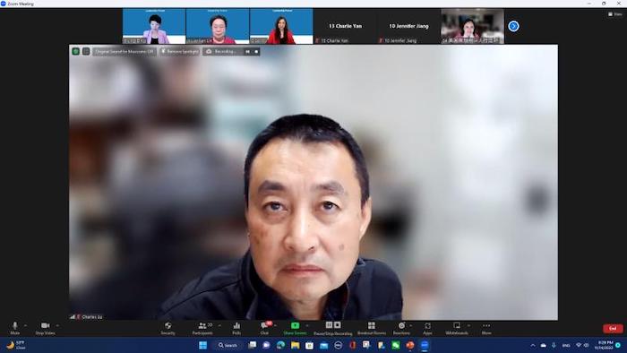Open the Whiteboards icon
This screenshot has height=353, width=627.
pyautogui.click(x=457, y=328)
